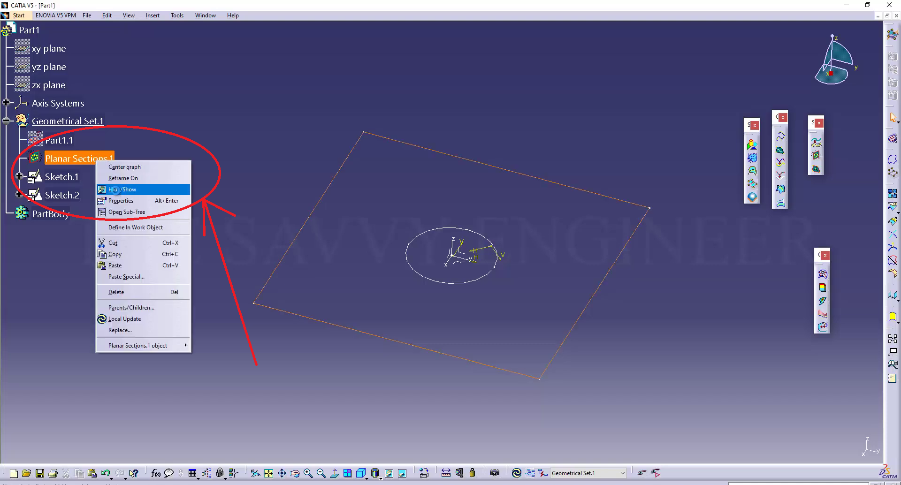The height and width of the screenshot is (485, 901).
Task: Click the Open folder icon
Action: [x=26, y=473]
